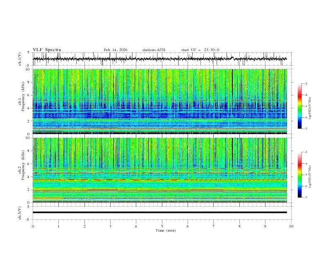Click the 5 minute tick on time axis
This screenshot has height=254, width=328.
coord(162,226)
